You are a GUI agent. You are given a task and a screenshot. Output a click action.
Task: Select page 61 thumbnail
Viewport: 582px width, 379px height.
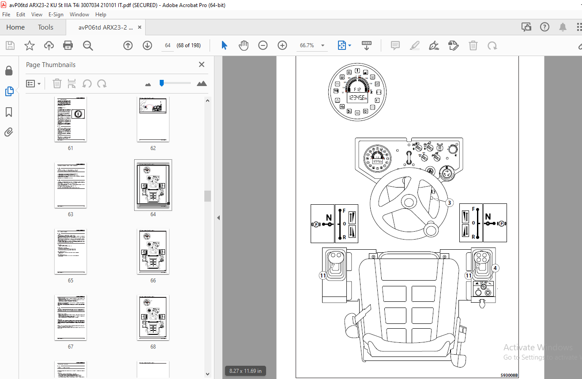point(71,120)
